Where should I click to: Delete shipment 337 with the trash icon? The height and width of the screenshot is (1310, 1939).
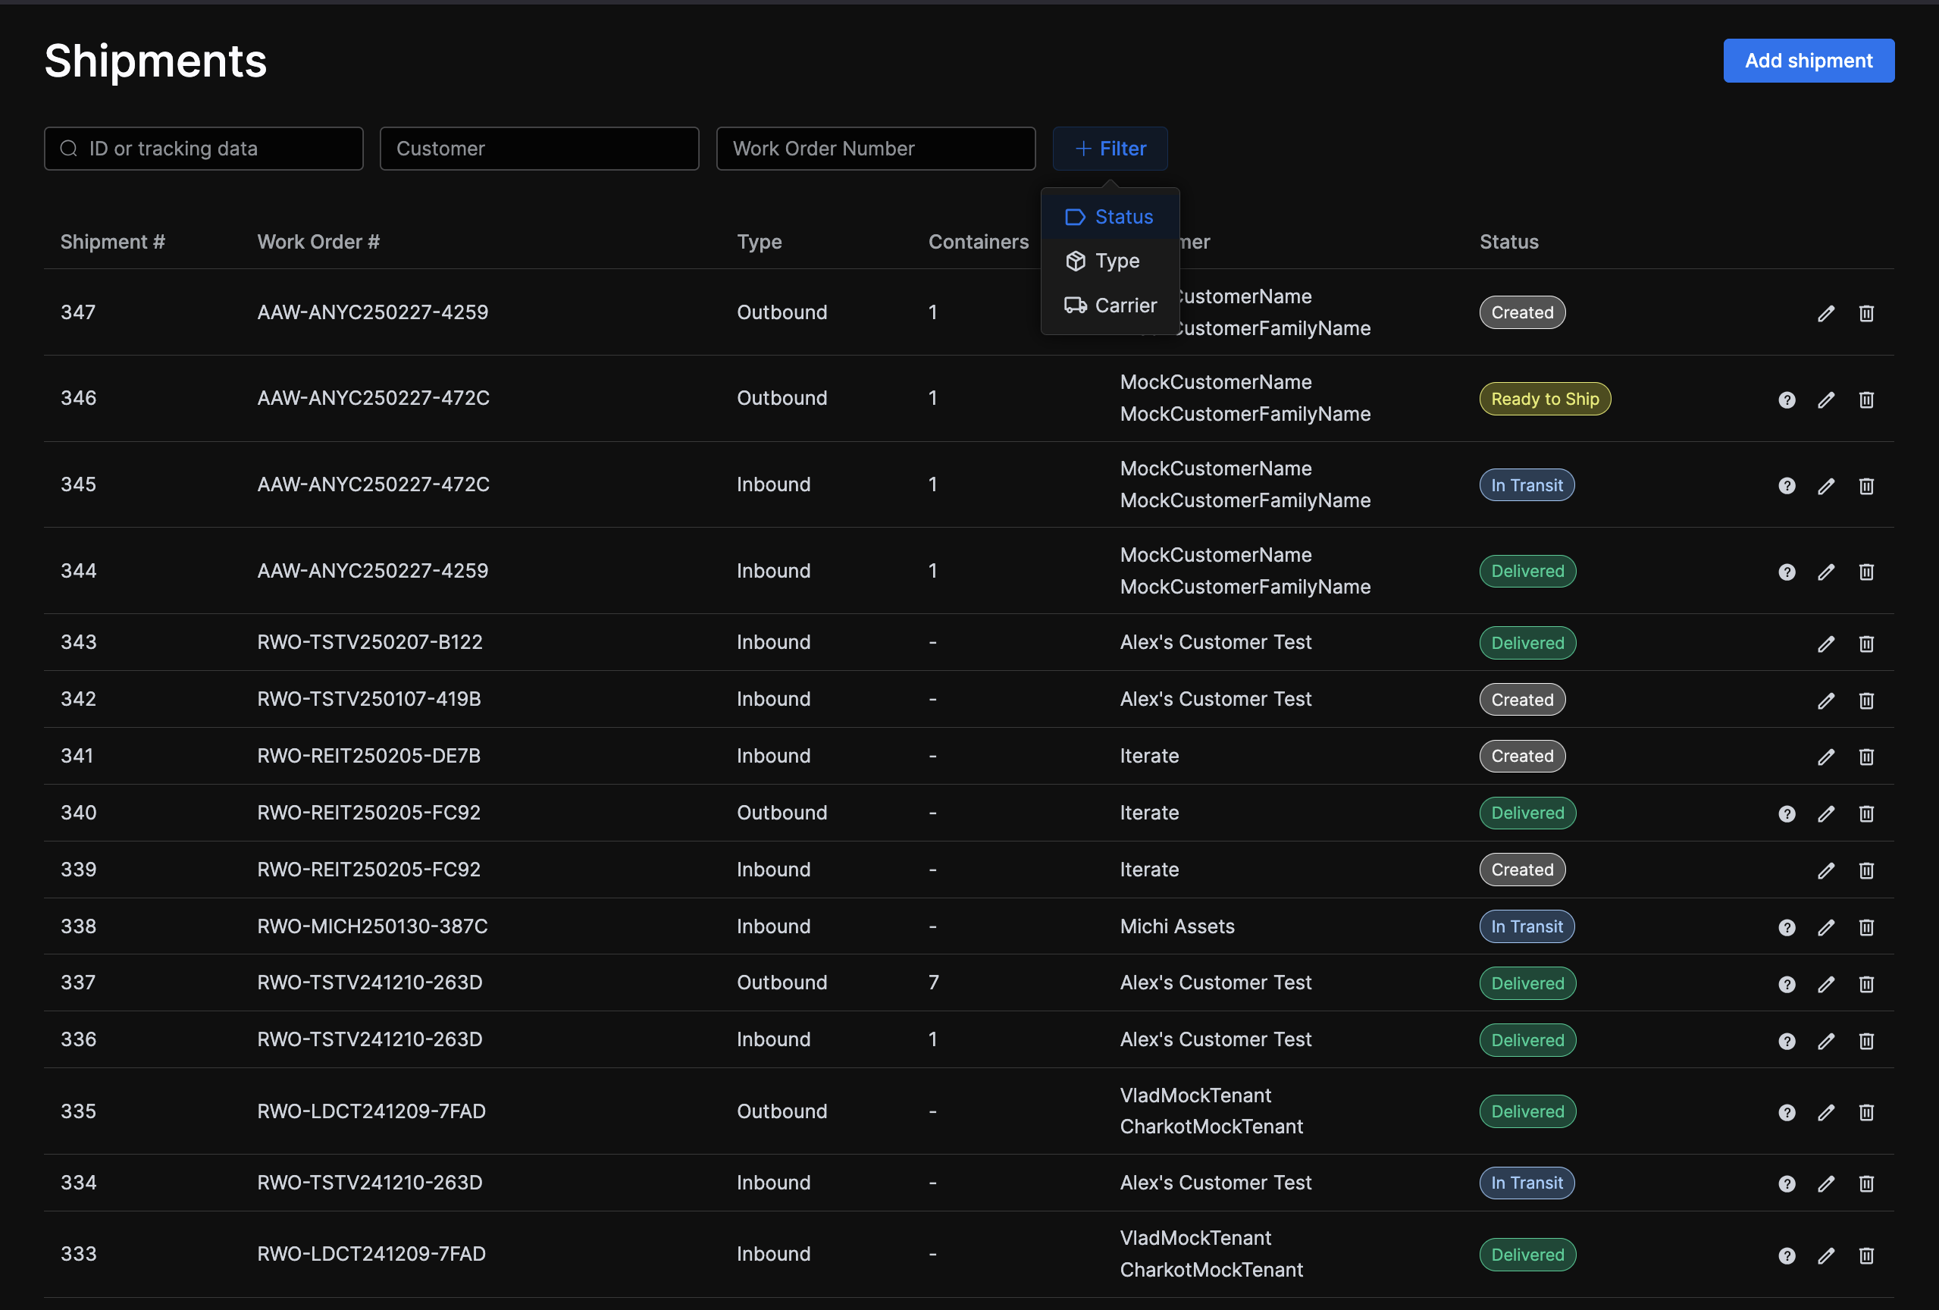pos(1866,984)
